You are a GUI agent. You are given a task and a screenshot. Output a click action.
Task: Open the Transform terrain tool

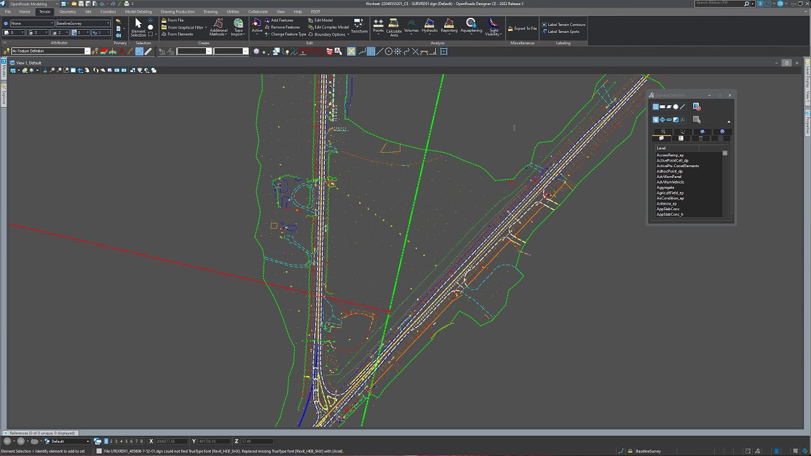click(359, 26)
